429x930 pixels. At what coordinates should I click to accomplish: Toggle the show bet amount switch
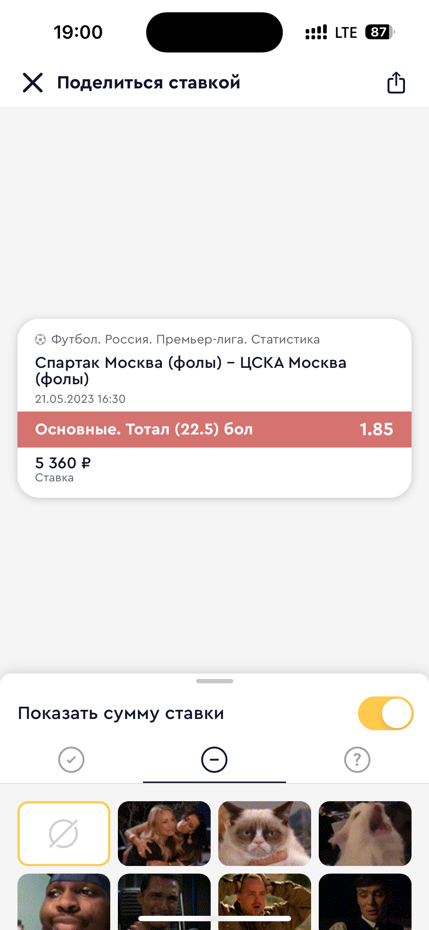[x=385, y=713]
